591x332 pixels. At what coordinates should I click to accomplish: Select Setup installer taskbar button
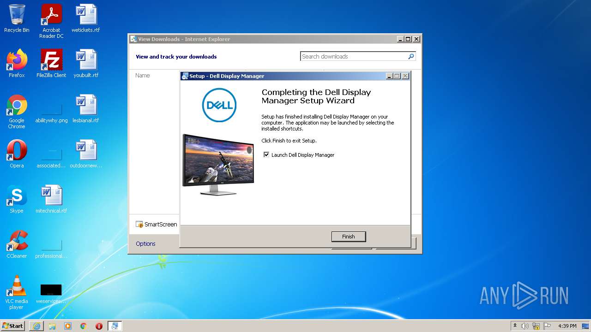tap(115, 326)
